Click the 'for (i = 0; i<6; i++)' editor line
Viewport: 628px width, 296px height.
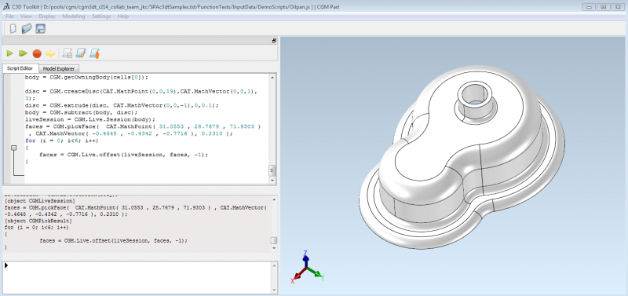coord(61,141)
